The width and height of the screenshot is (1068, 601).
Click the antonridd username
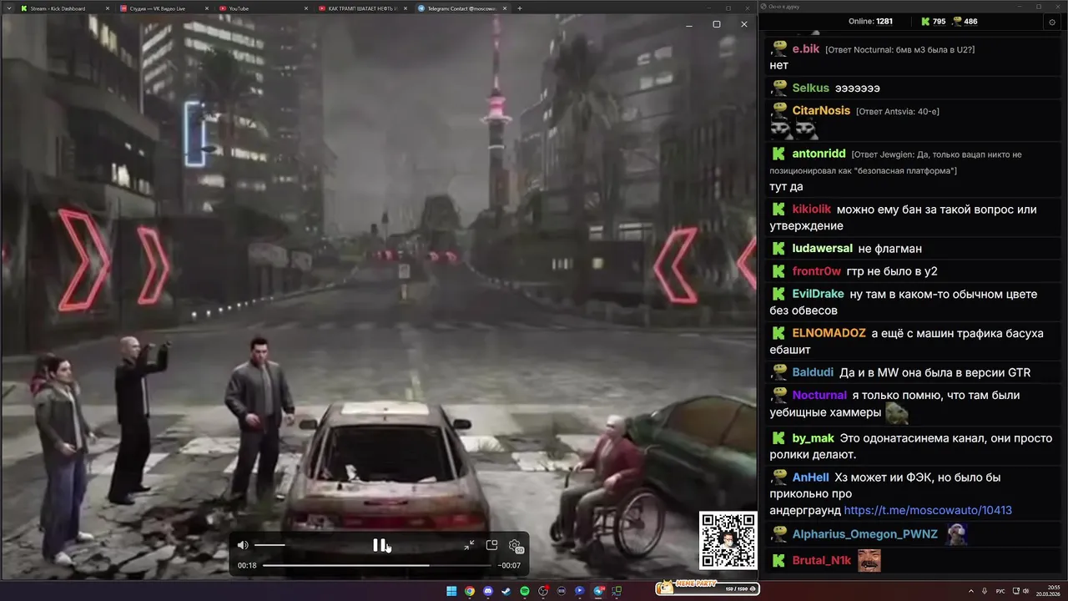click(819, 154)
